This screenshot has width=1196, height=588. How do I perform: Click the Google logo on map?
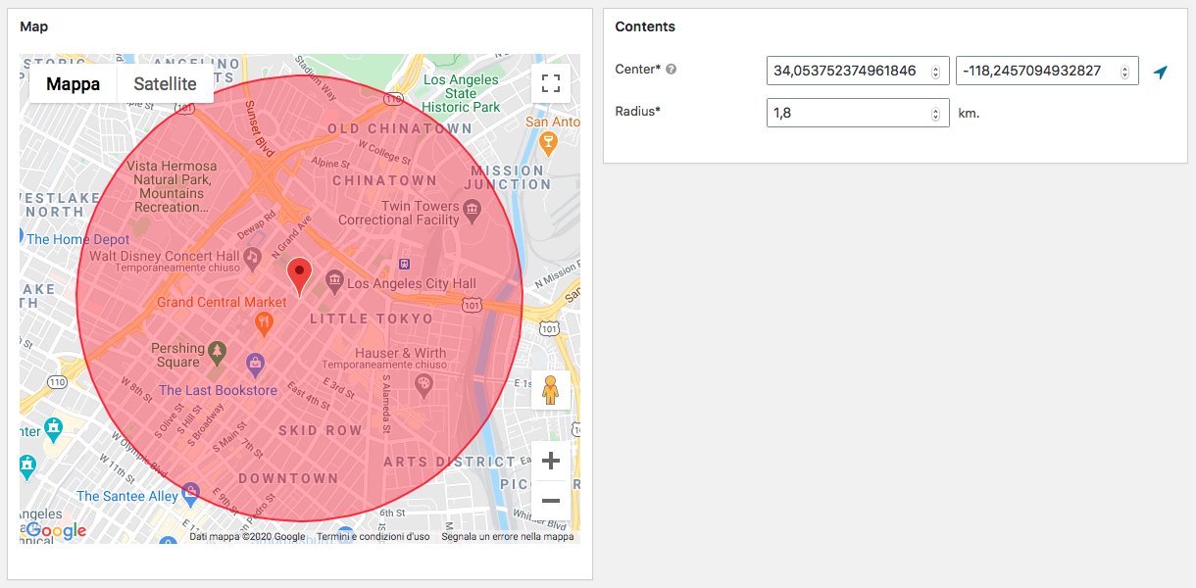(x=56, y=531)
